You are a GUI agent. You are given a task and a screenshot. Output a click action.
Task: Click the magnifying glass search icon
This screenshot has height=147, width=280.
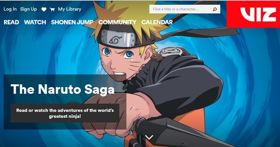(x=215, y=9)
